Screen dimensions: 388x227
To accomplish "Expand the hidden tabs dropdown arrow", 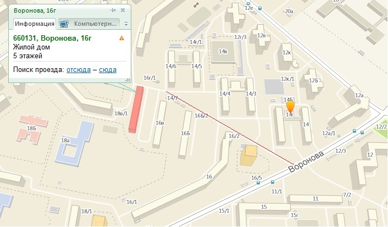I will coord(126,24).
